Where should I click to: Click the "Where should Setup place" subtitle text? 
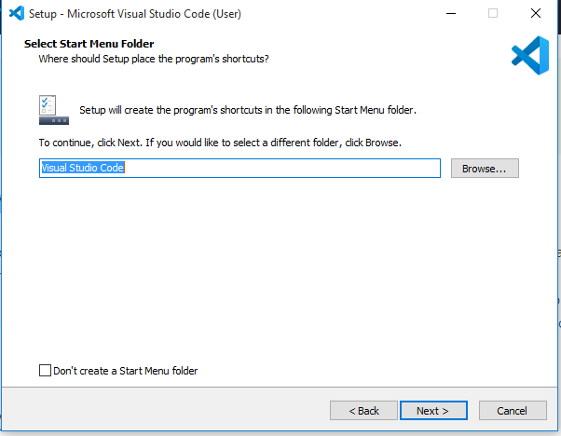coord(154,59)
